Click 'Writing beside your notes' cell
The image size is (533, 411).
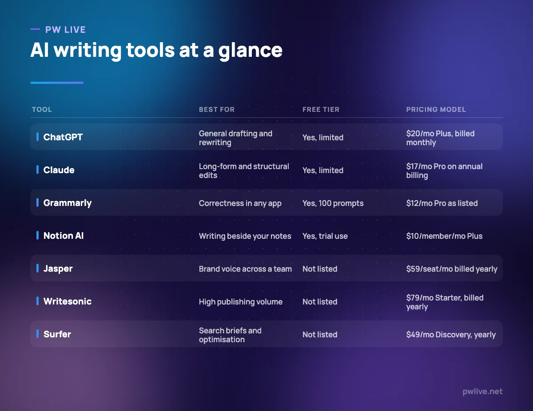click(245, 236)
